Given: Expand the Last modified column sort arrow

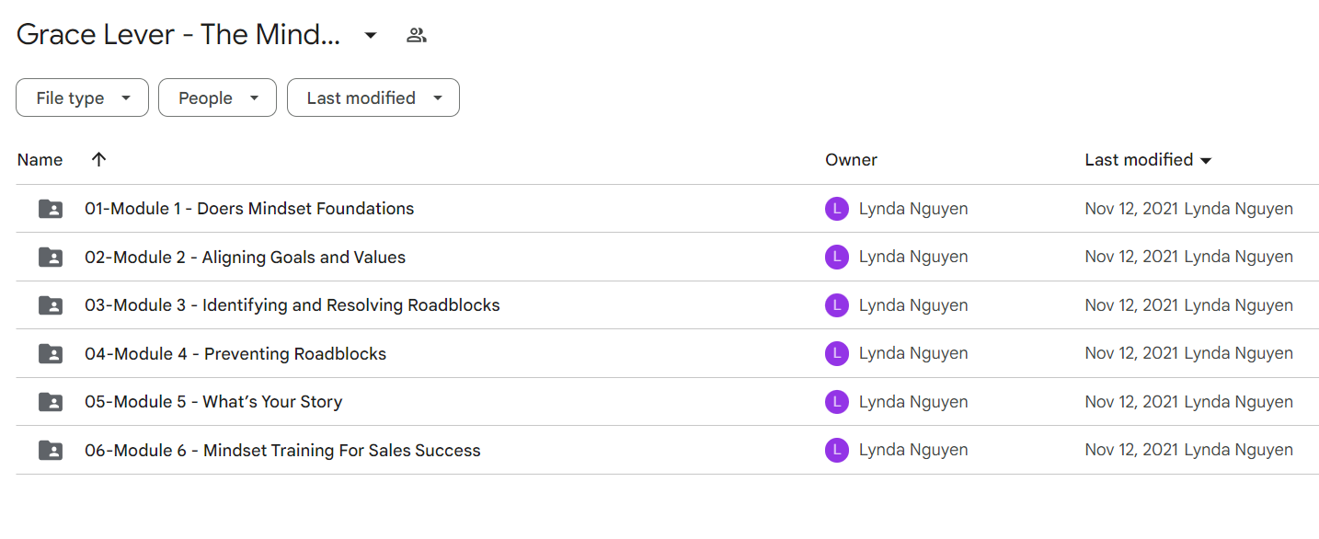Looking at the screenshot, I should 1206,160.
